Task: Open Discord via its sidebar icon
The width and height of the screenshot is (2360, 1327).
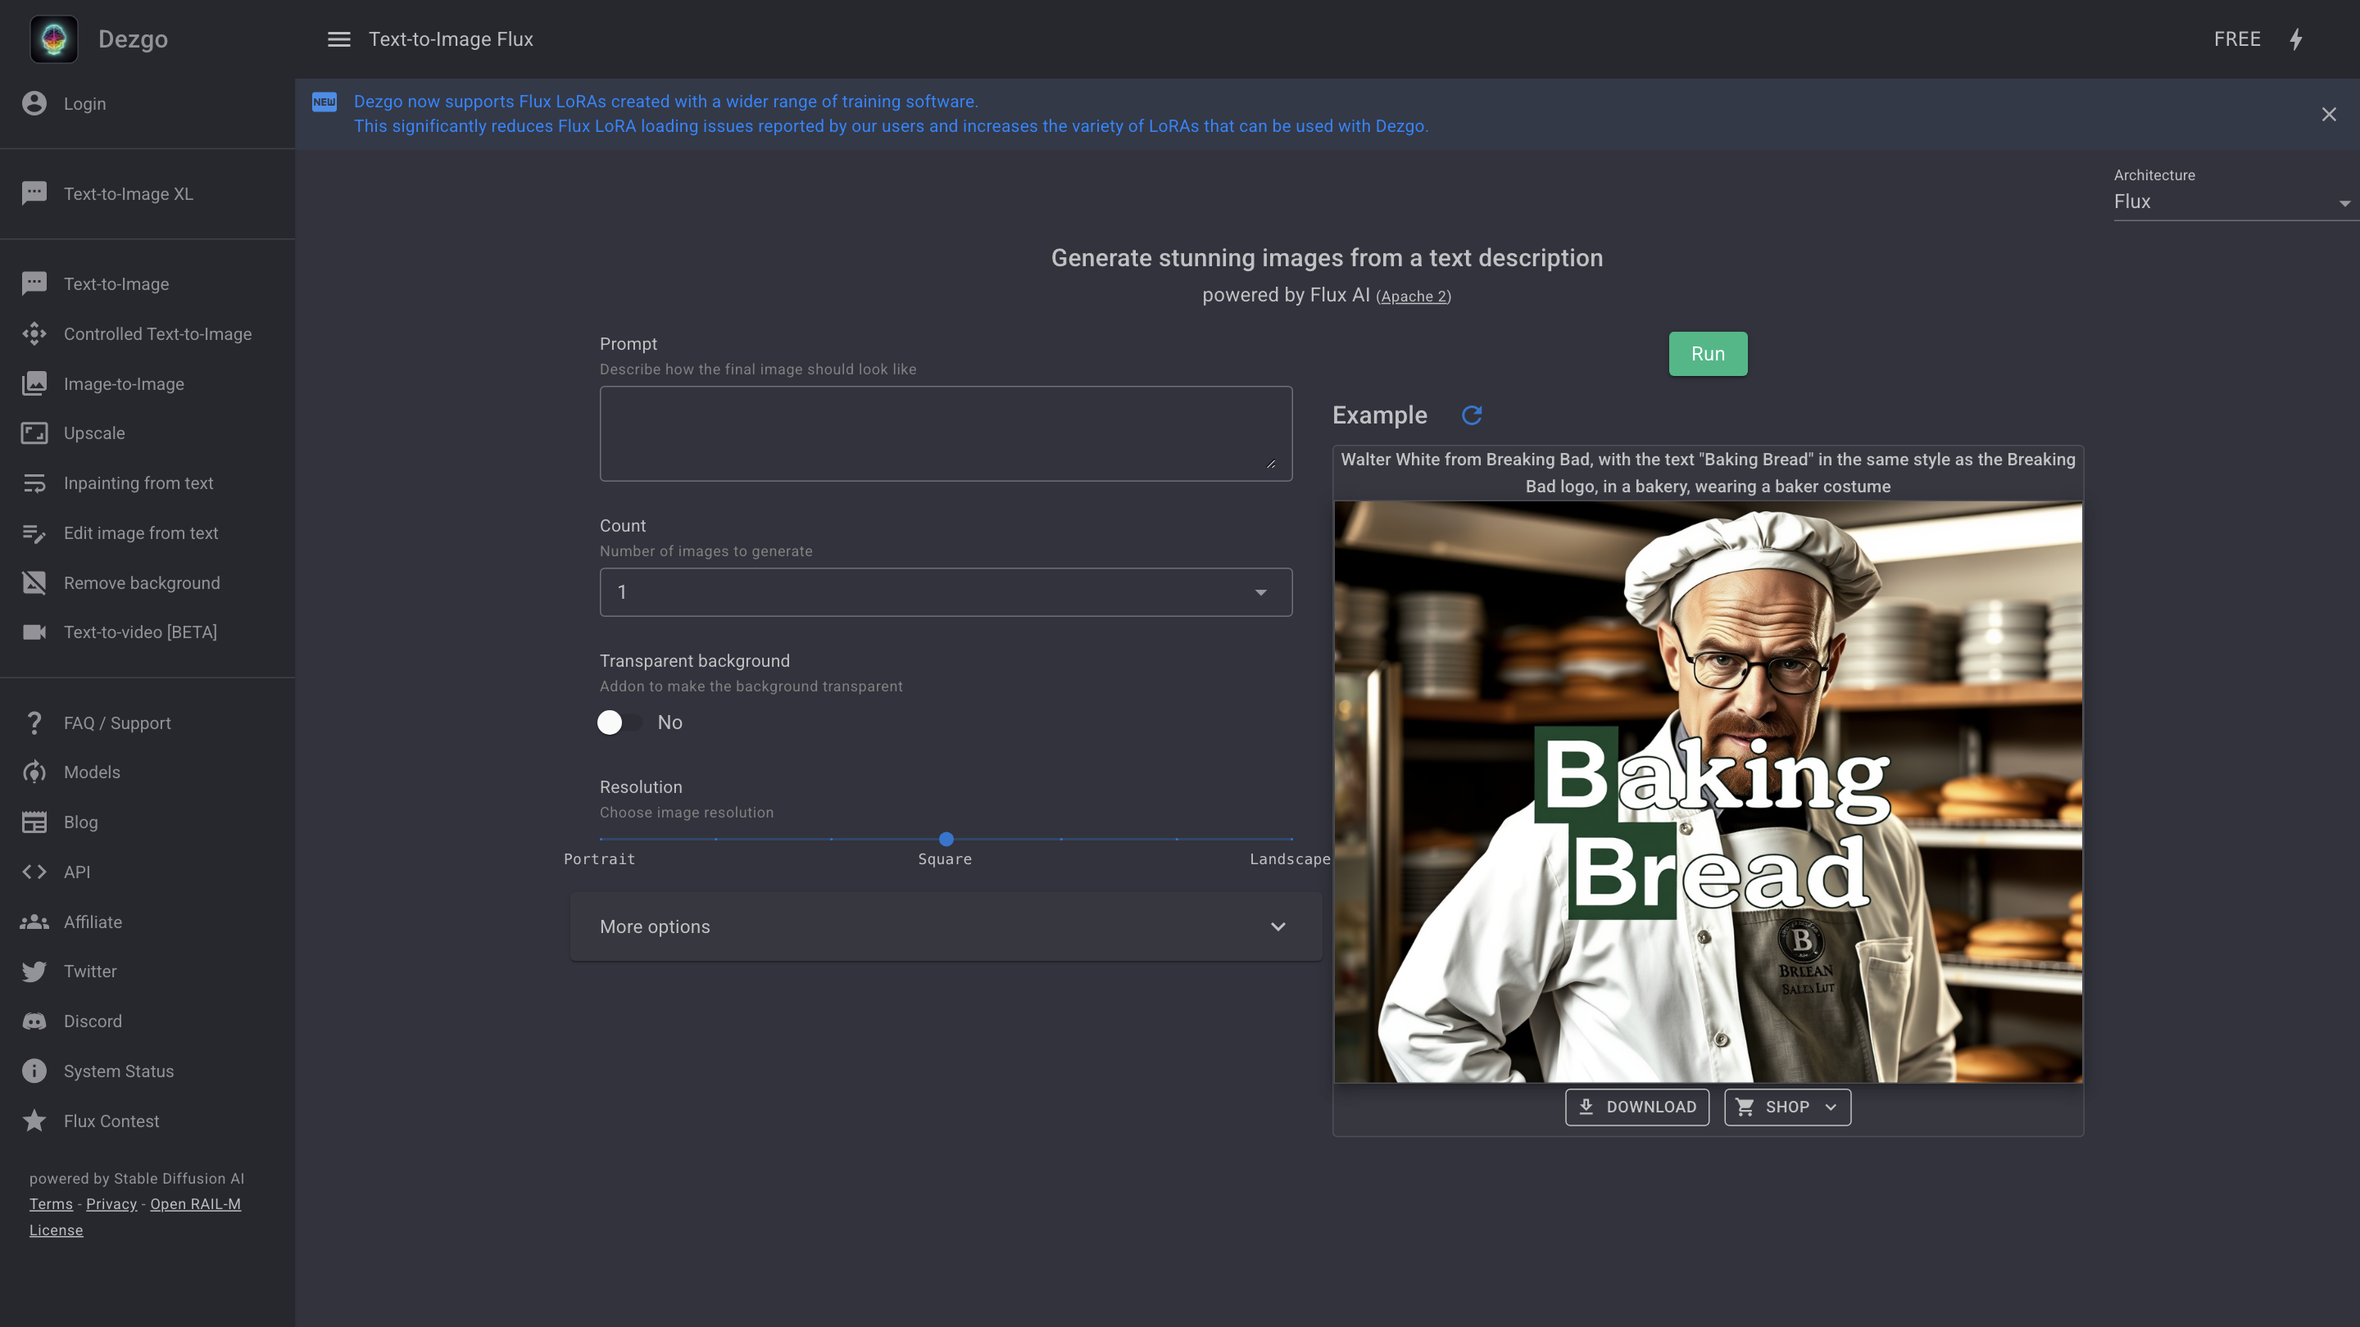Action: click(x=34, y=1021)
